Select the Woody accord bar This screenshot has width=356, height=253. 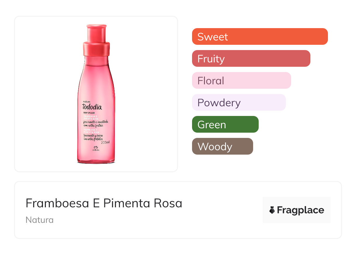(x=222, y=146)
